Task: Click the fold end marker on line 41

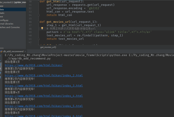Action: [x=39, y=39]
